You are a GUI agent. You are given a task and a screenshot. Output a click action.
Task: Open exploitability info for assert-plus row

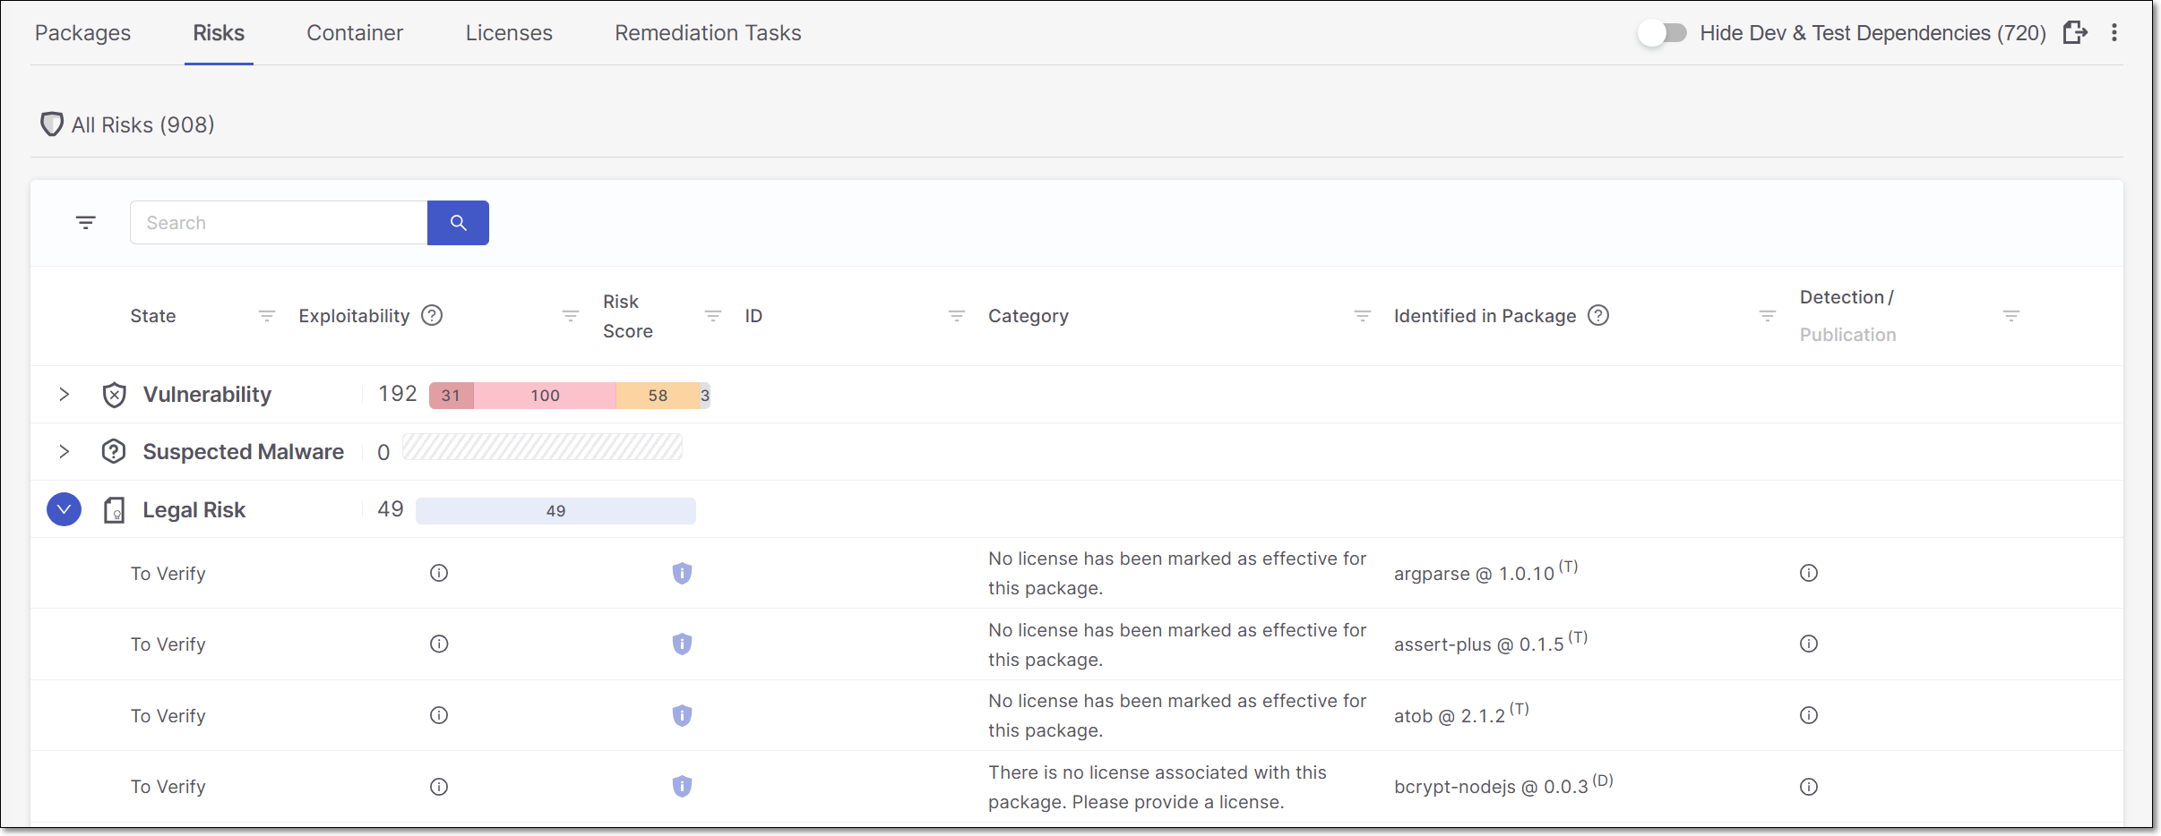tap(439, 644)
